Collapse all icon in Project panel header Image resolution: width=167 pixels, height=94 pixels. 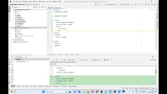pyautogui.click(x=39, y=7)
